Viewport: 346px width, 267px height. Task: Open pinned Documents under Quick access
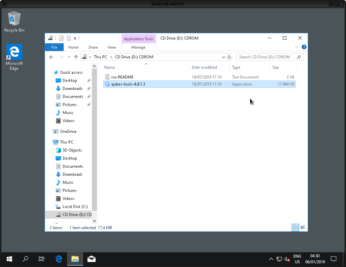(x=73, y=97)
